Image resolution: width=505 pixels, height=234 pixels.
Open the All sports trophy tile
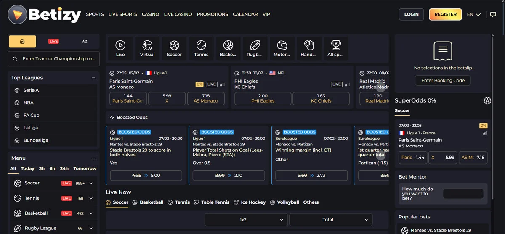(x=335, y=48)
